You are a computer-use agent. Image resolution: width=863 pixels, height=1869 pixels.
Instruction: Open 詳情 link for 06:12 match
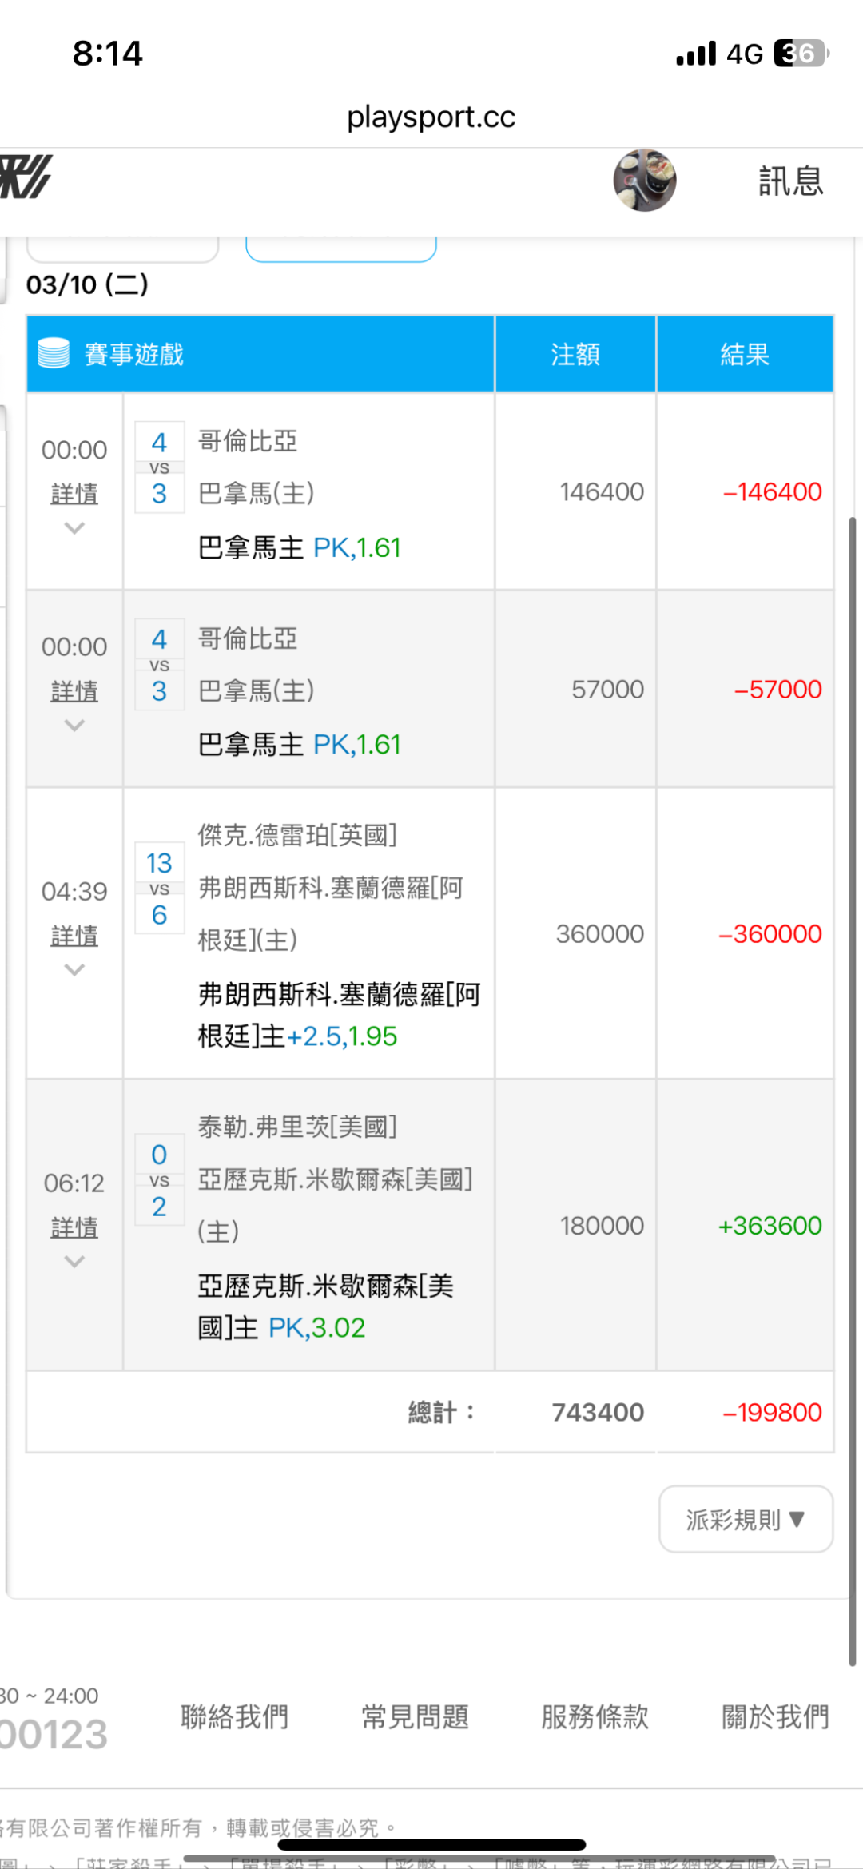[74, 1227]
